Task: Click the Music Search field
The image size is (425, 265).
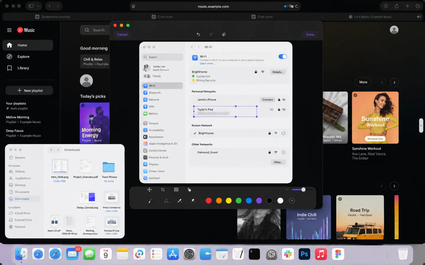Action: click(x=95, y=30)
